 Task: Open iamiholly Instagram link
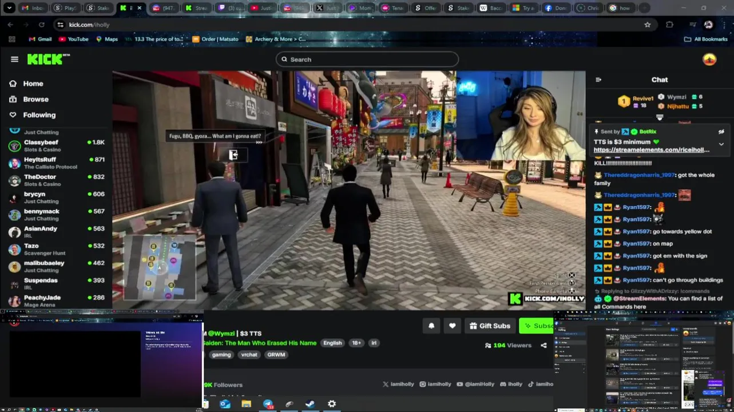point(437,384)
